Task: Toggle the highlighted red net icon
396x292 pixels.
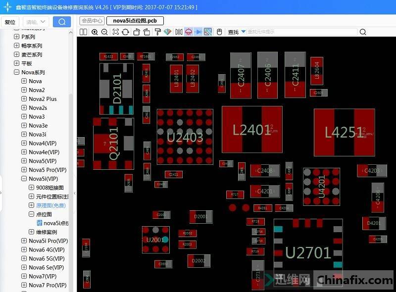Action: (188, 32)
